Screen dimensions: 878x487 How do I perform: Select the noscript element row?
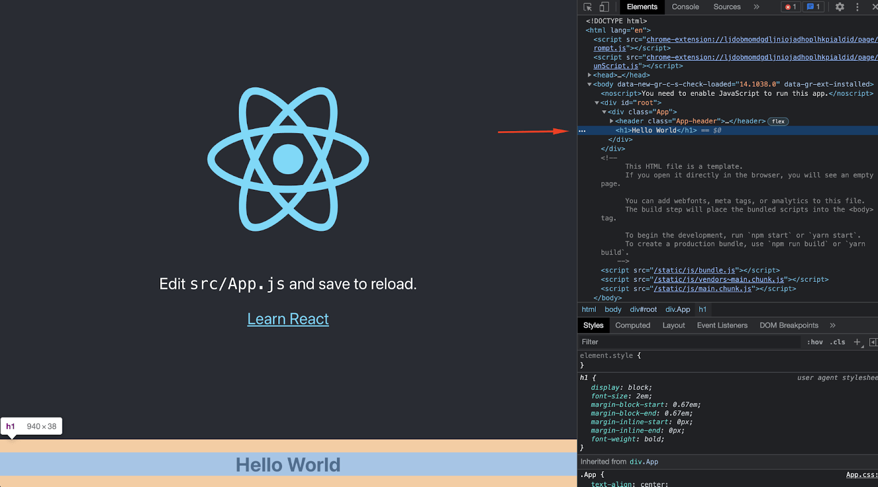click(737, 94)
